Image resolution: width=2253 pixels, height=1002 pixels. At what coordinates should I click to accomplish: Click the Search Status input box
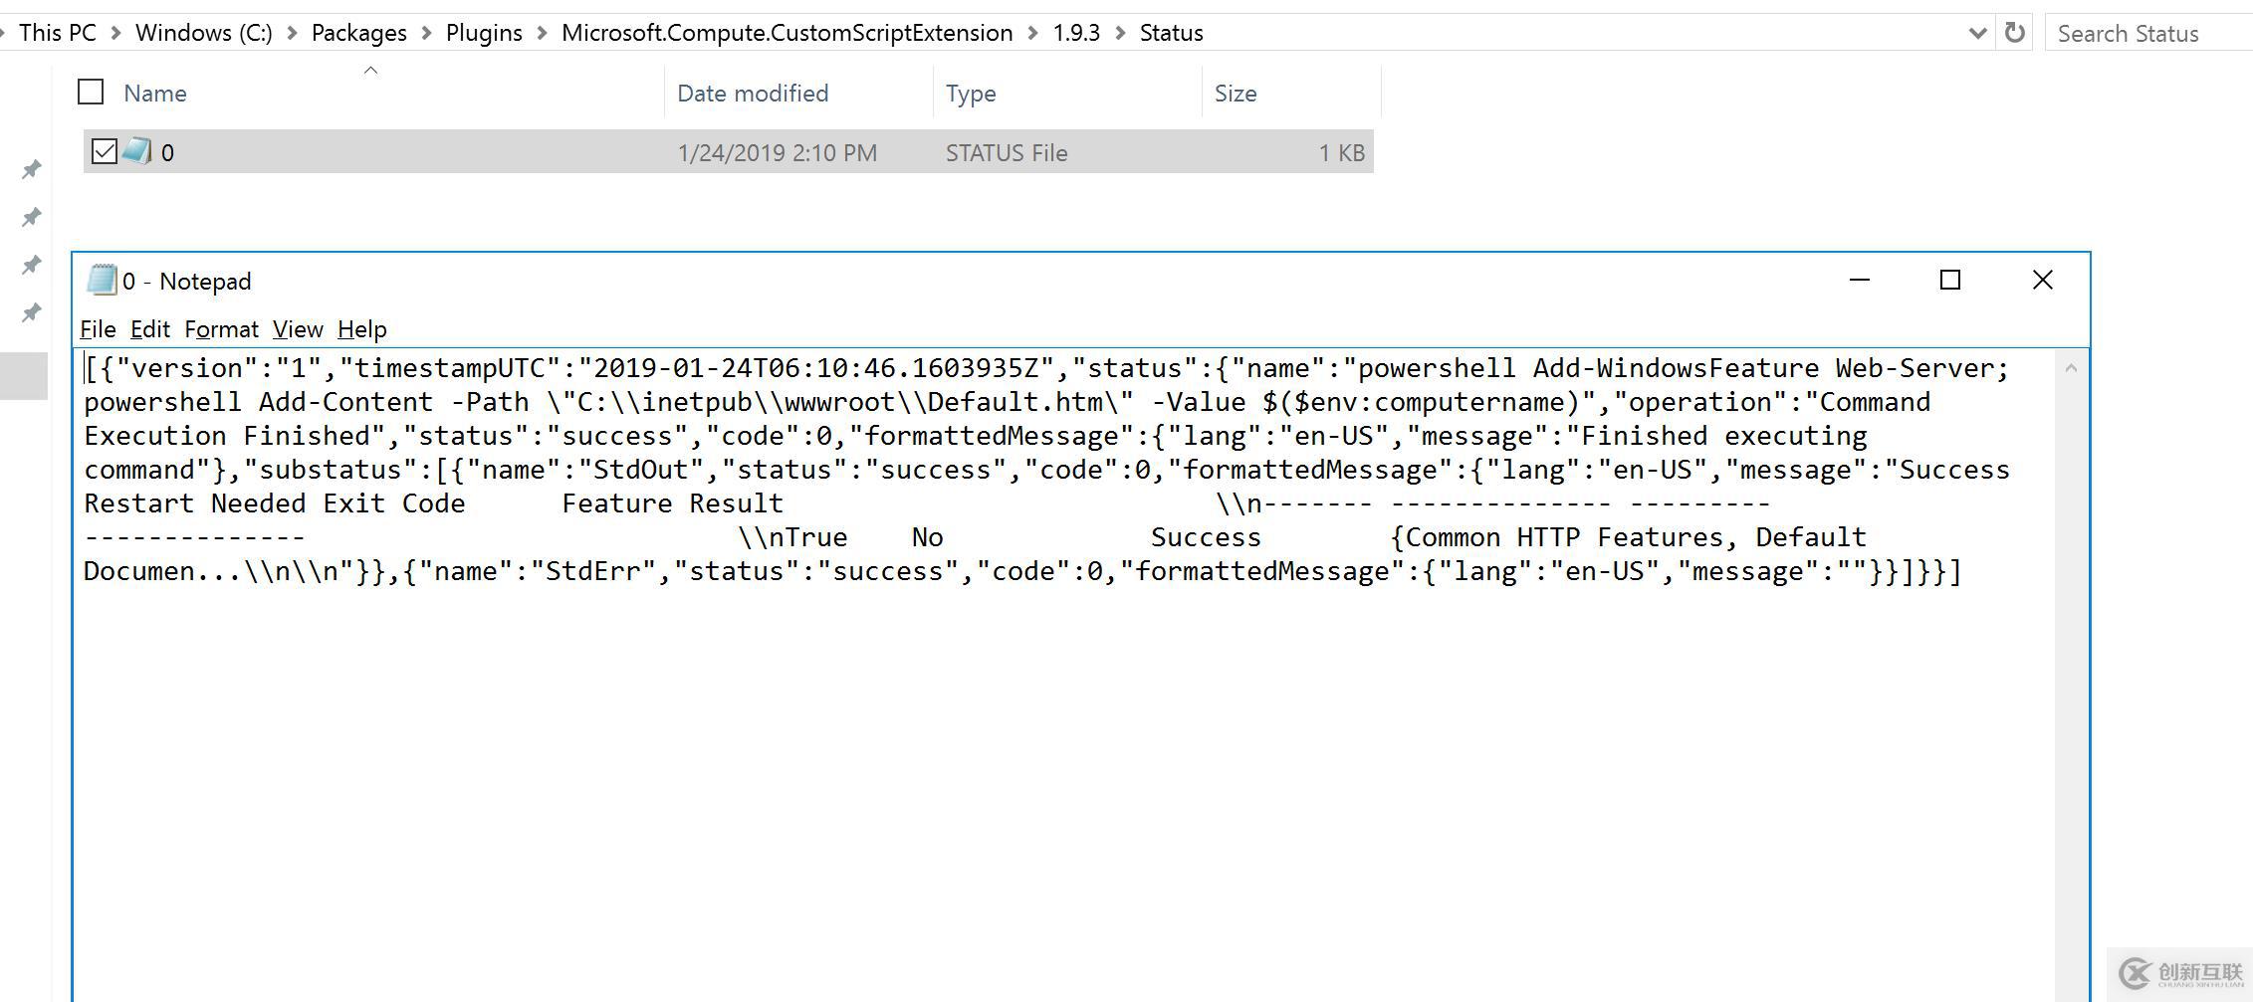point(2148,33)
